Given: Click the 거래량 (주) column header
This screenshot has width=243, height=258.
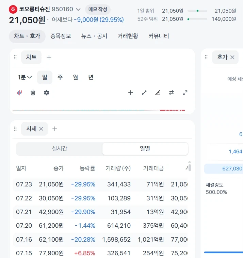Looking at the screenshot, I should pyautogui.click(x=118, y=168).
